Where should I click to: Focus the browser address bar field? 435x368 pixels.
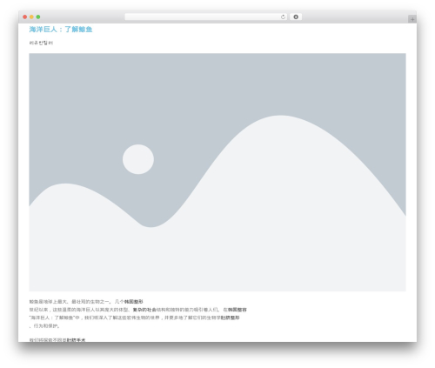[x=206, y=17]
